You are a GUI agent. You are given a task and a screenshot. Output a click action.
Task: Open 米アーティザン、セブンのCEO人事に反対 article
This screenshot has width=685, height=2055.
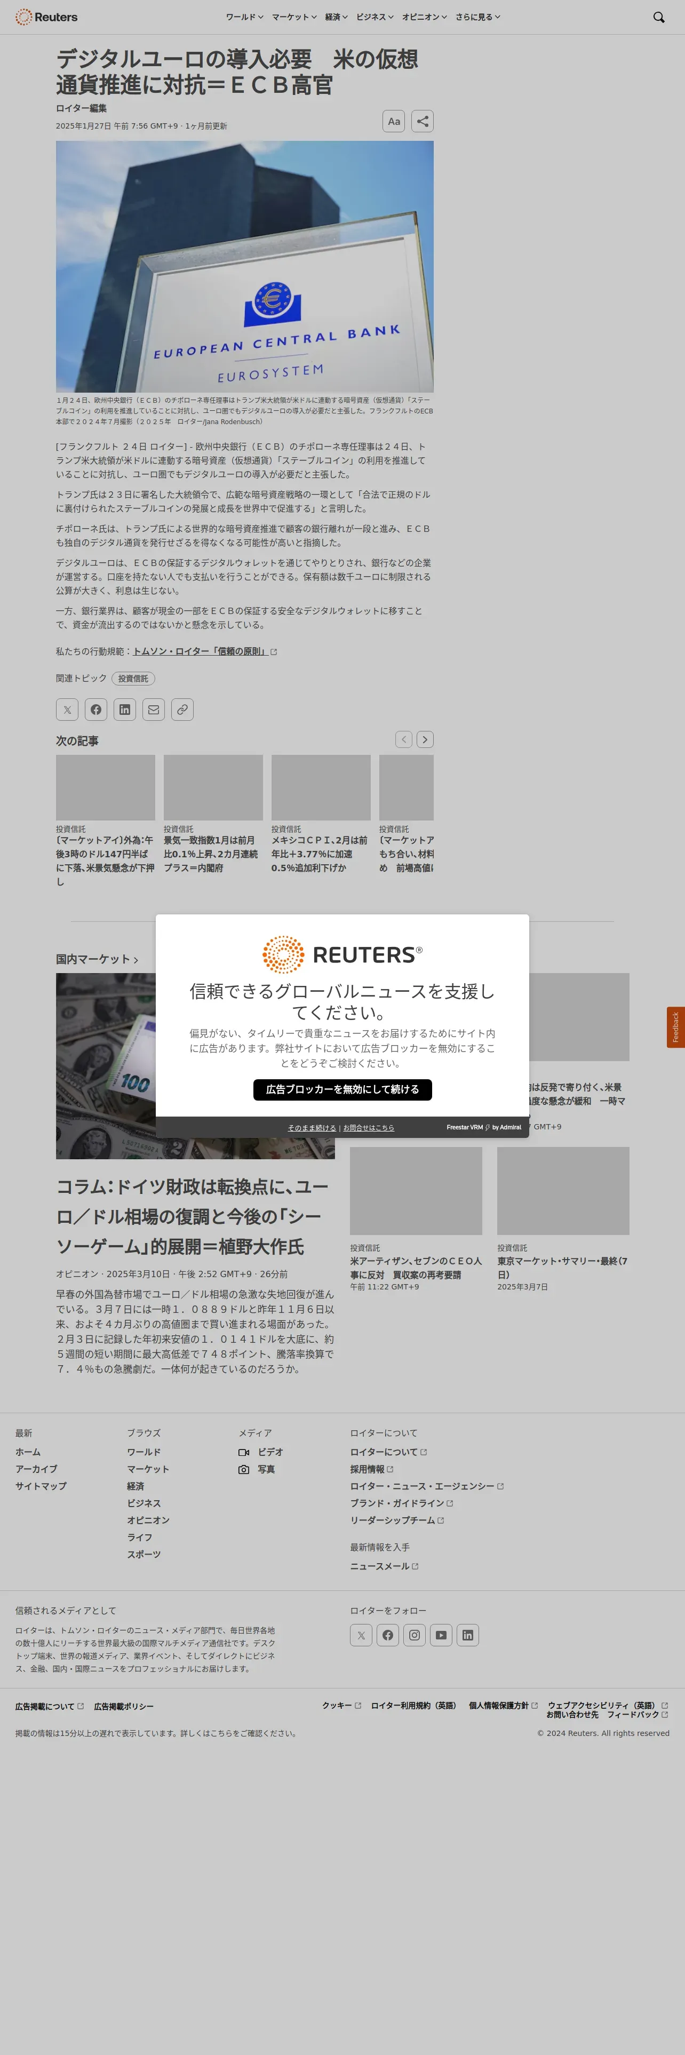coord(416,1268)
